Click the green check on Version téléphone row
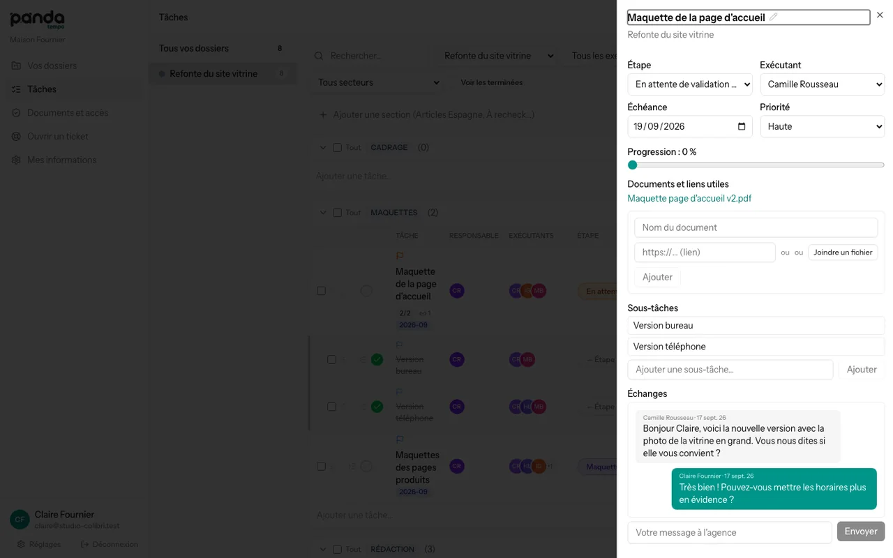Viewport: 893px width, 558px height. (377, 407)
